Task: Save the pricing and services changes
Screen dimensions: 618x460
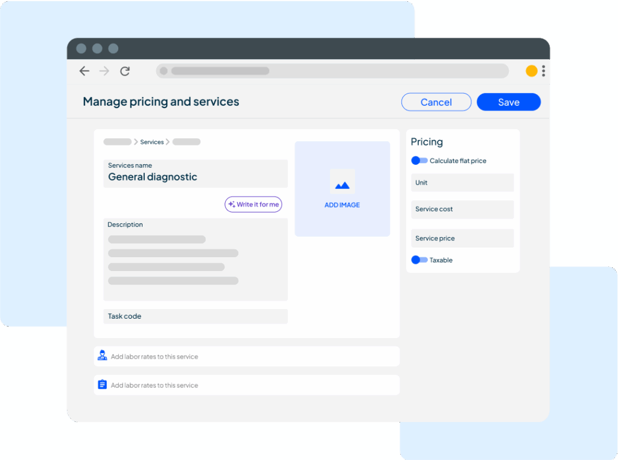Action: 508,101
